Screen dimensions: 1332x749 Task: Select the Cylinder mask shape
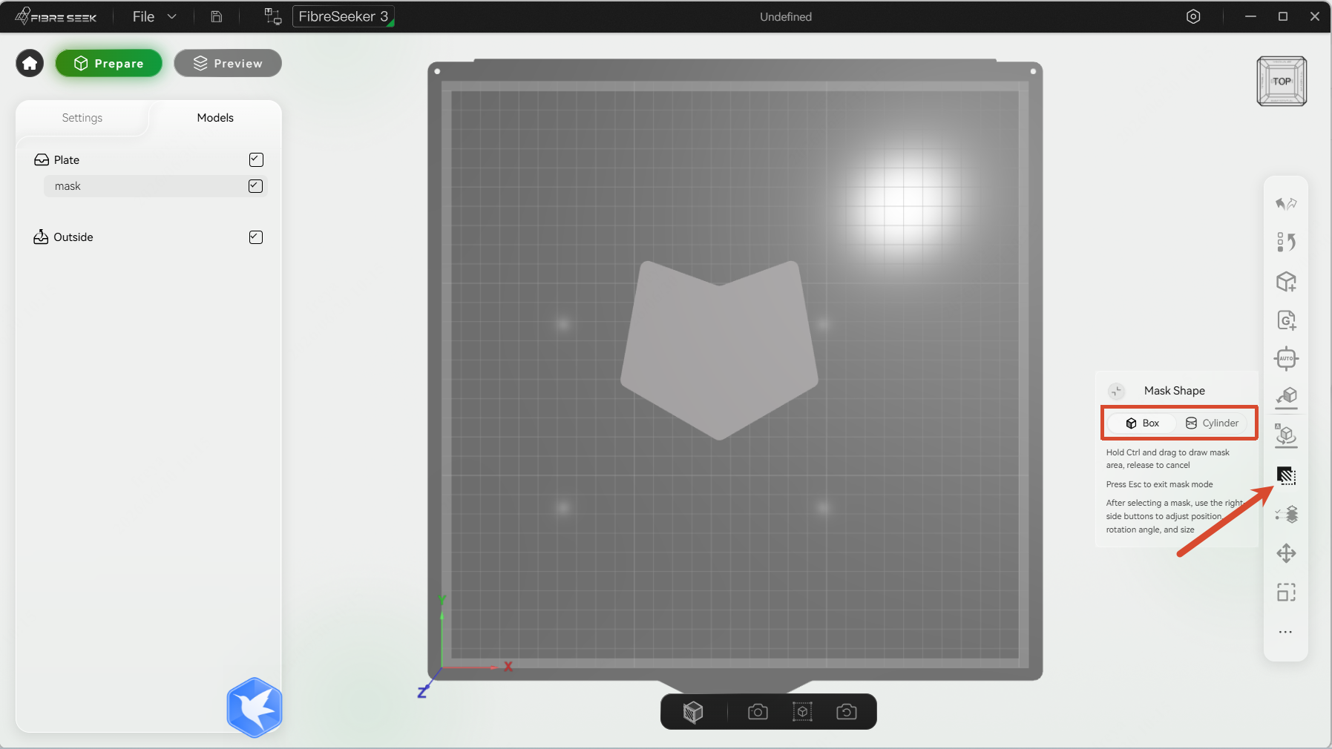[x=1212, y=423]
